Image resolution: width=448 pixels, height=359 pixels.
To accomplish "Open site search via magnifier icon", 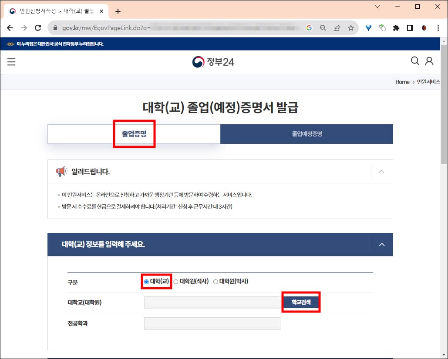I will coord(415,61).
